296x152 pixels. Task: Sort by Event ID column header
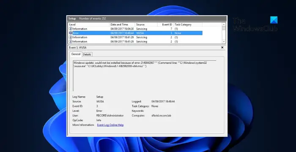point(165,24)
